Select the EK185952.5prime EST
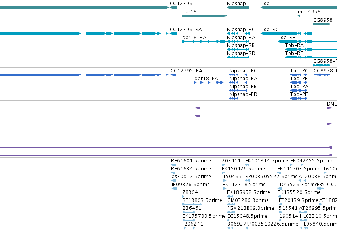Image resolution: width=337 pixels, height=230 pixels. pyautogui.click(x=230, y=196)
